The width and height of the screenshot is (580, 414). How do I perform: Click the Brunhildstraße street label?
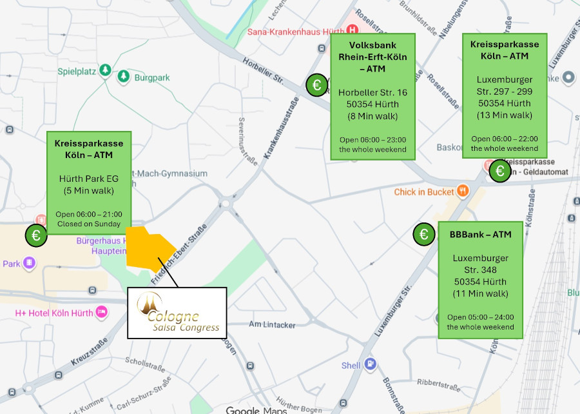418,18
